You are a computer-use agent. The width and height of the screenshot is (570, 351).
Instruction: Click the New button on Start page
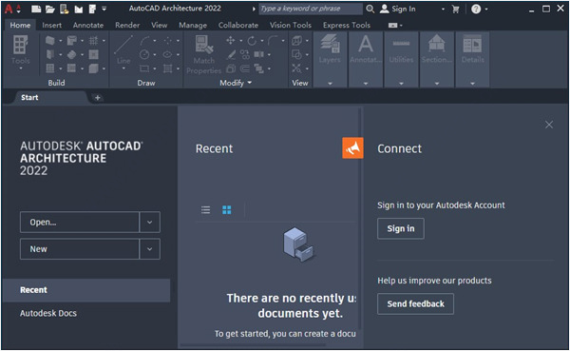coord(80,249)
